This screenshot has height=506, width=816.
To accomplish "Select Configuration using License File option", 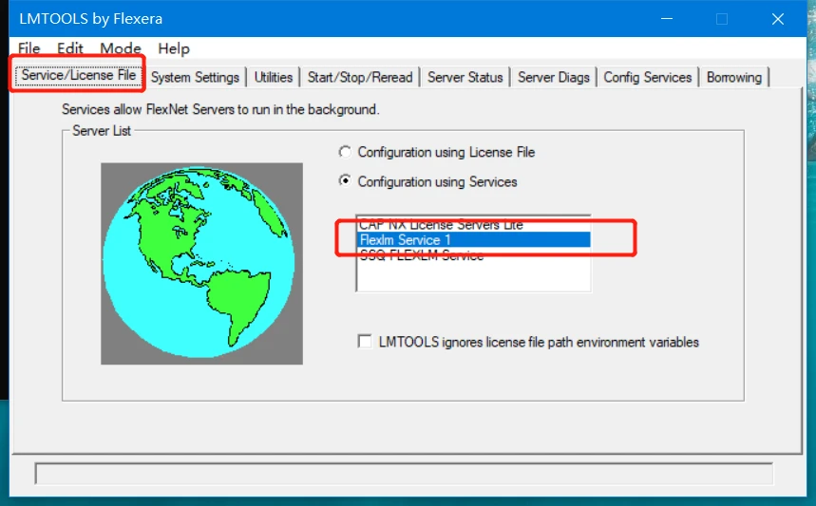I will click(x=437, y=152).
